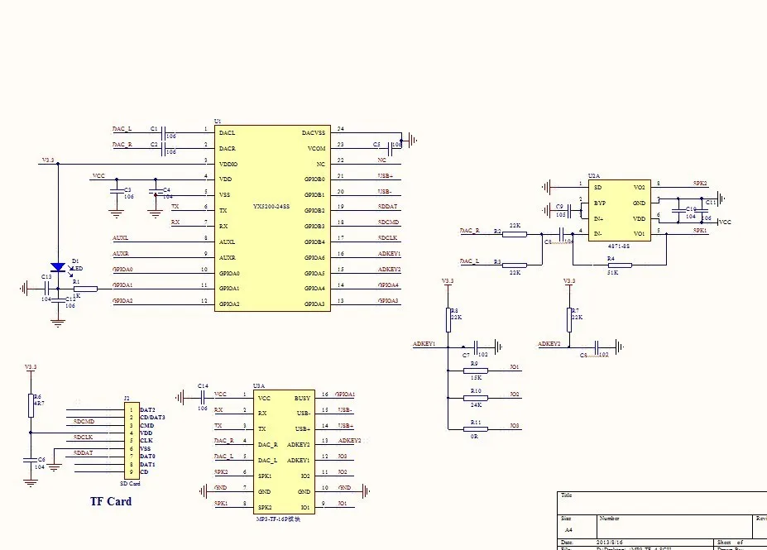Select capacitor C2 on the DAC_R line

click(164, 149)
